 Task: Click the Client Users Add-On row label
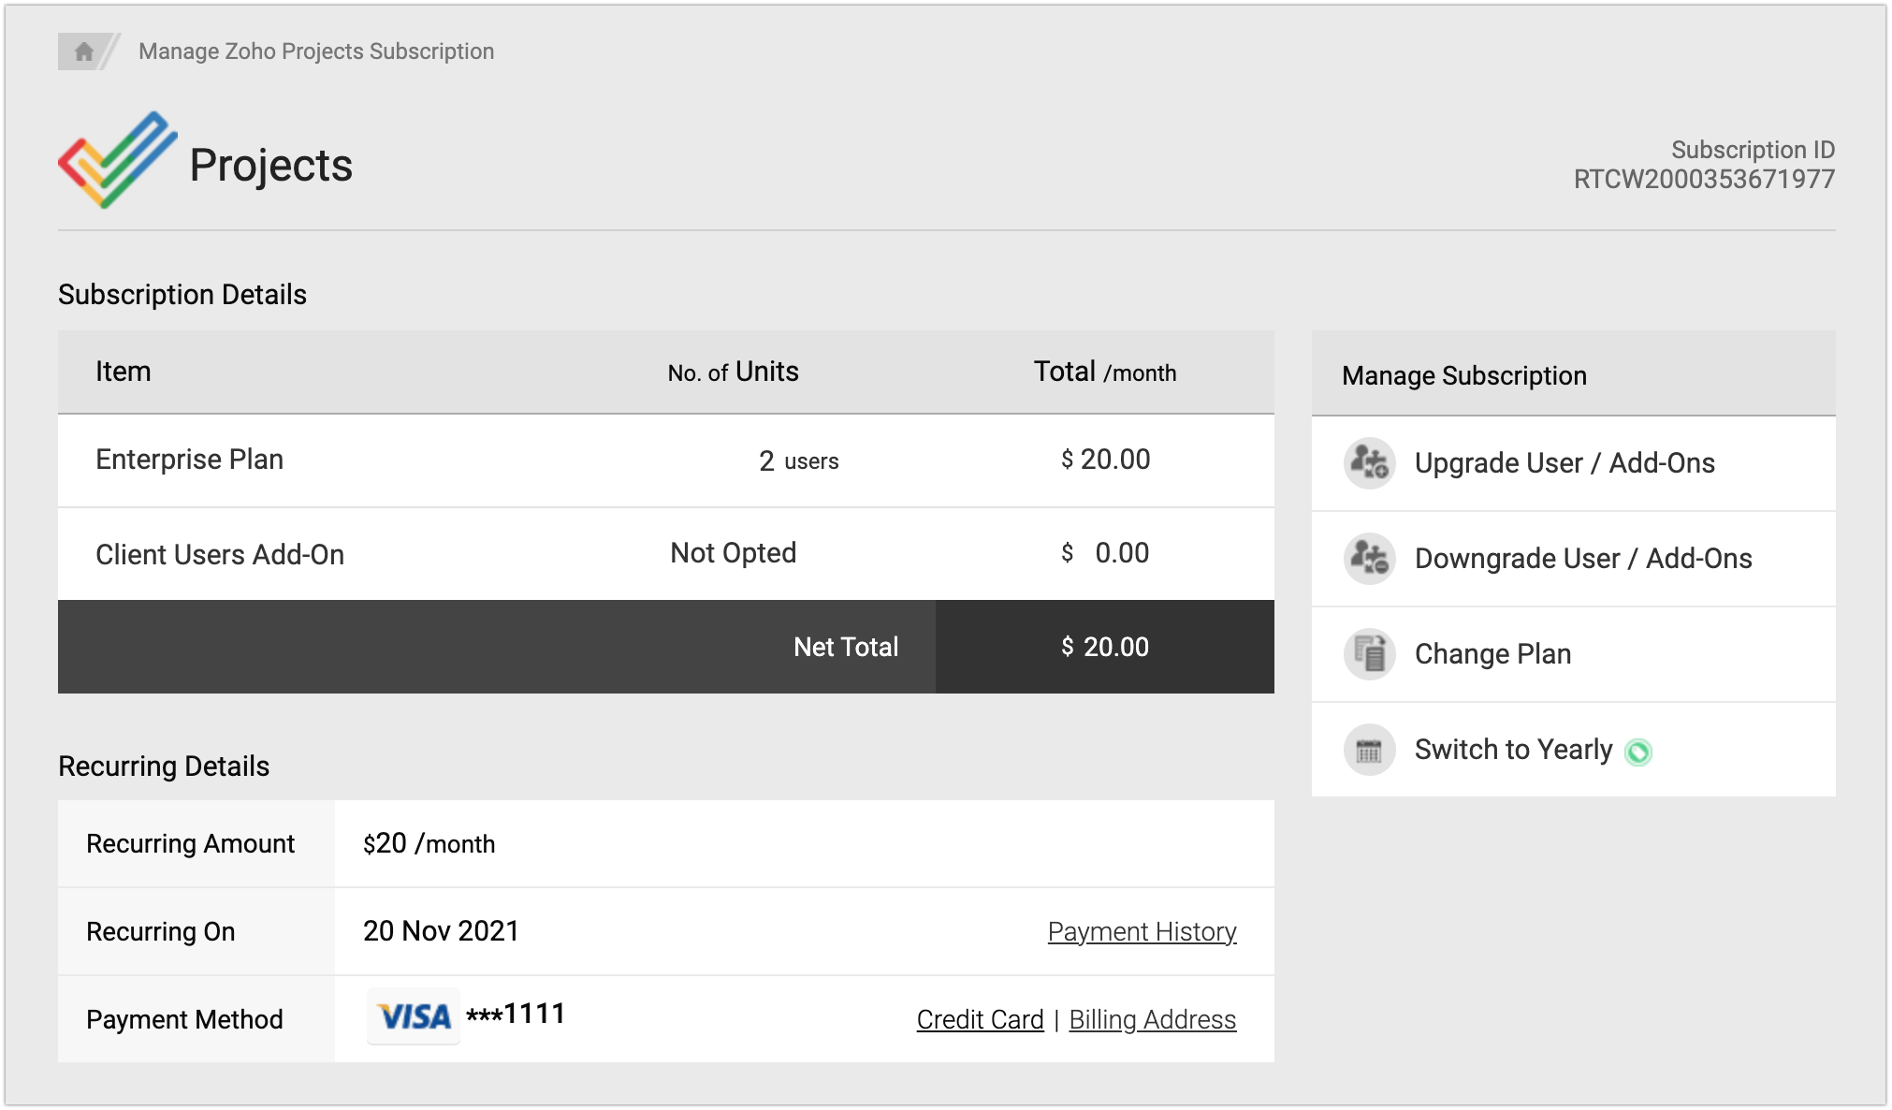pos(220,554)
